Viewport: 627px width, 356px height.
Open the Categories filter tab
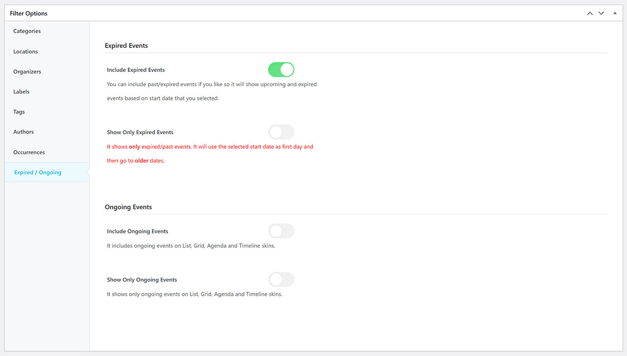pyautogui.click(x=27, y=31)
